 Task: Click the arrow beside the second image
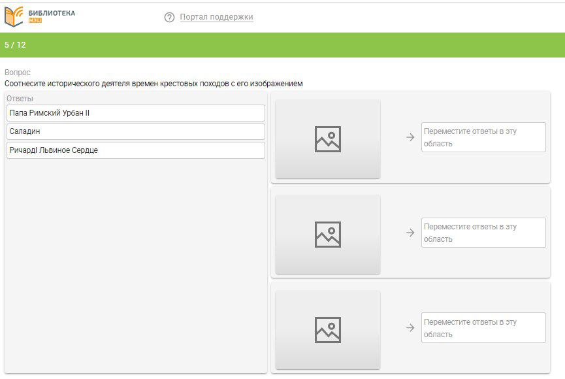pyautogui.click(x=410, y=233)
